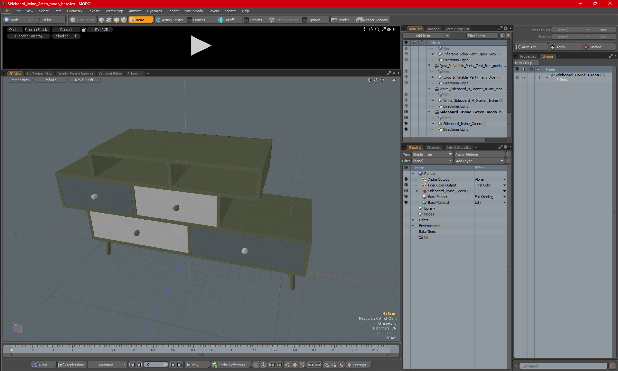This screenshot has height=371, width=618.
Task: Select Edges mode cube icon
Action: pos(109,20)
